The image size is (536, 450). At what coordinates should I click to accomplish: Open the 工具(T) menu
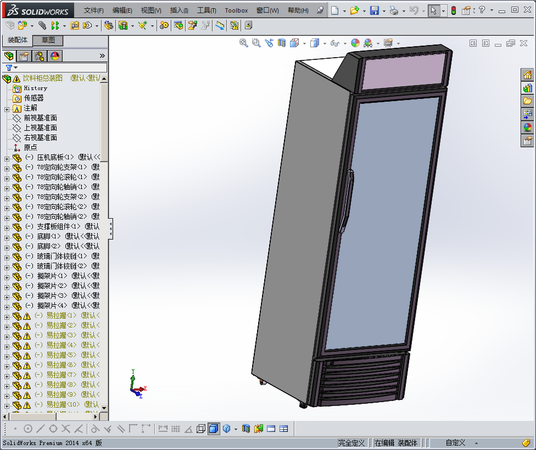206,10
